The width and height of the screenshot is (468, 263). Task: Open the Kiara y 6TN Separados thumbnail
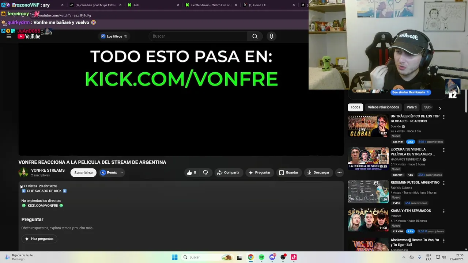point(368,220)
